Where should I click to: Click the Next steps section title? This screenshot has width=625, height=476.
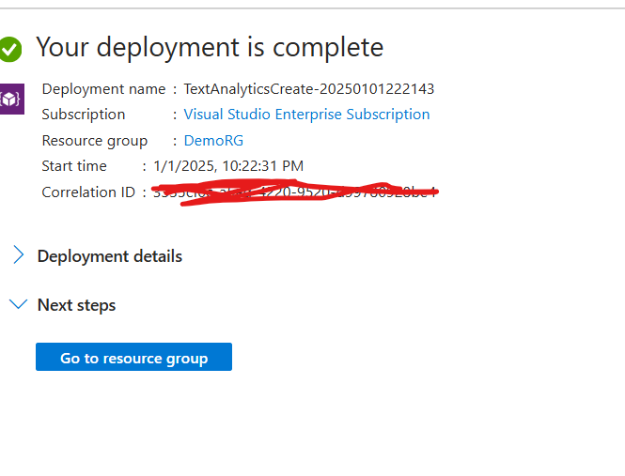coord(76,305)
